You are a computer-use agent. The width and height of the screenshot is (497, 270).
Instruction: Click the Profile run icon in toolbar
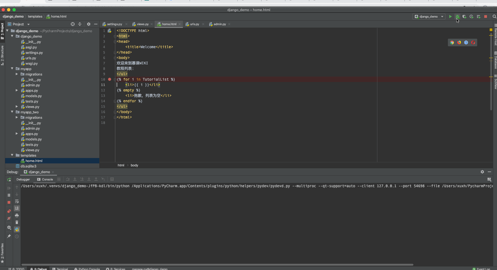click(471, 17)
